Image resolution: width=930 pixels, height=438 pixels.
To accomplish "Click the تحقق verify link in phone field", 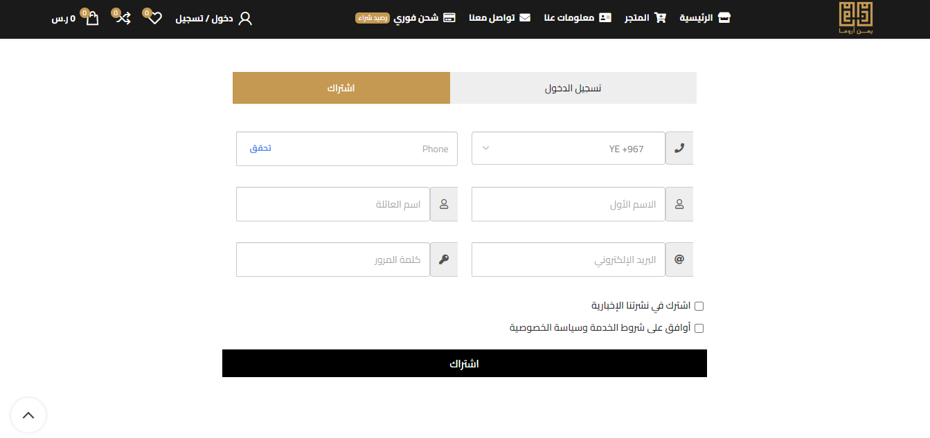I will click(x=260, y=149).
